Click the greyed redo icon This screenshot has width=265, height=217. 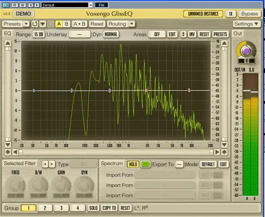coord(50,24)
